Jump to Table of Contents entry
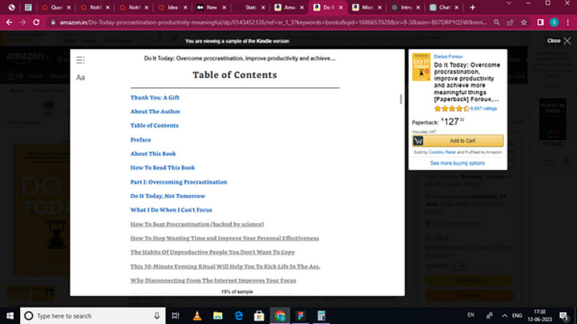Image resolution: width=577 pixels, height=324 pixels. (x=154, y=126)
